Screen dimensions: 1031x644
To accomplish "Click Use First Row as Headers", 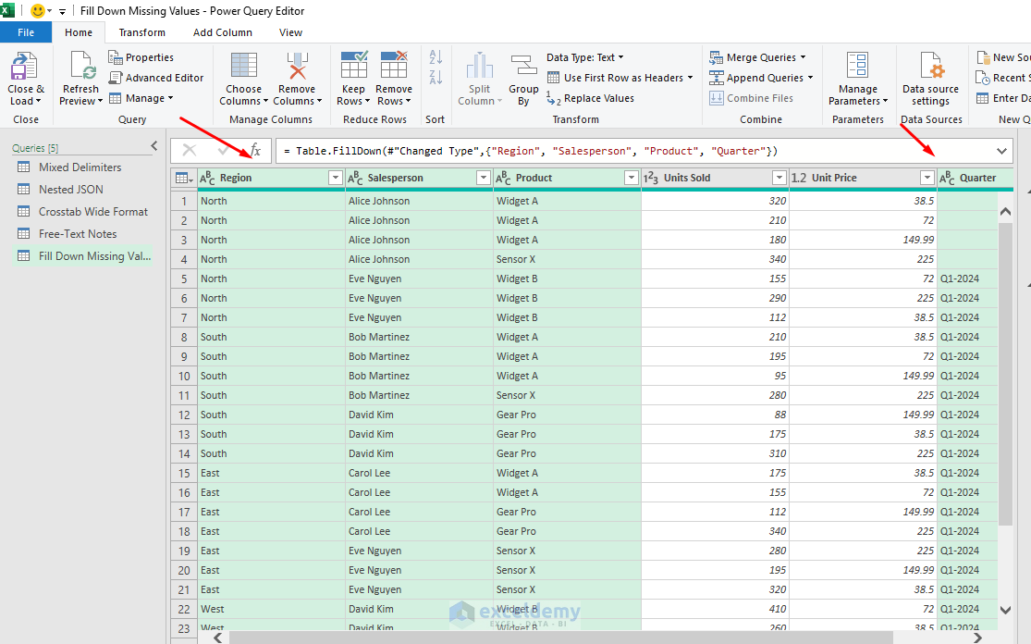I will [x=620, y=78].
